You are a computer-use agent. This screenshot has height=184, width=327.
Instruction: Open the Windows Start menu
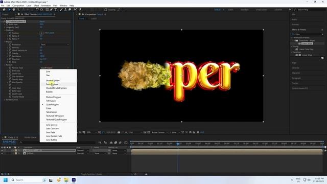[x=6, y=180]
